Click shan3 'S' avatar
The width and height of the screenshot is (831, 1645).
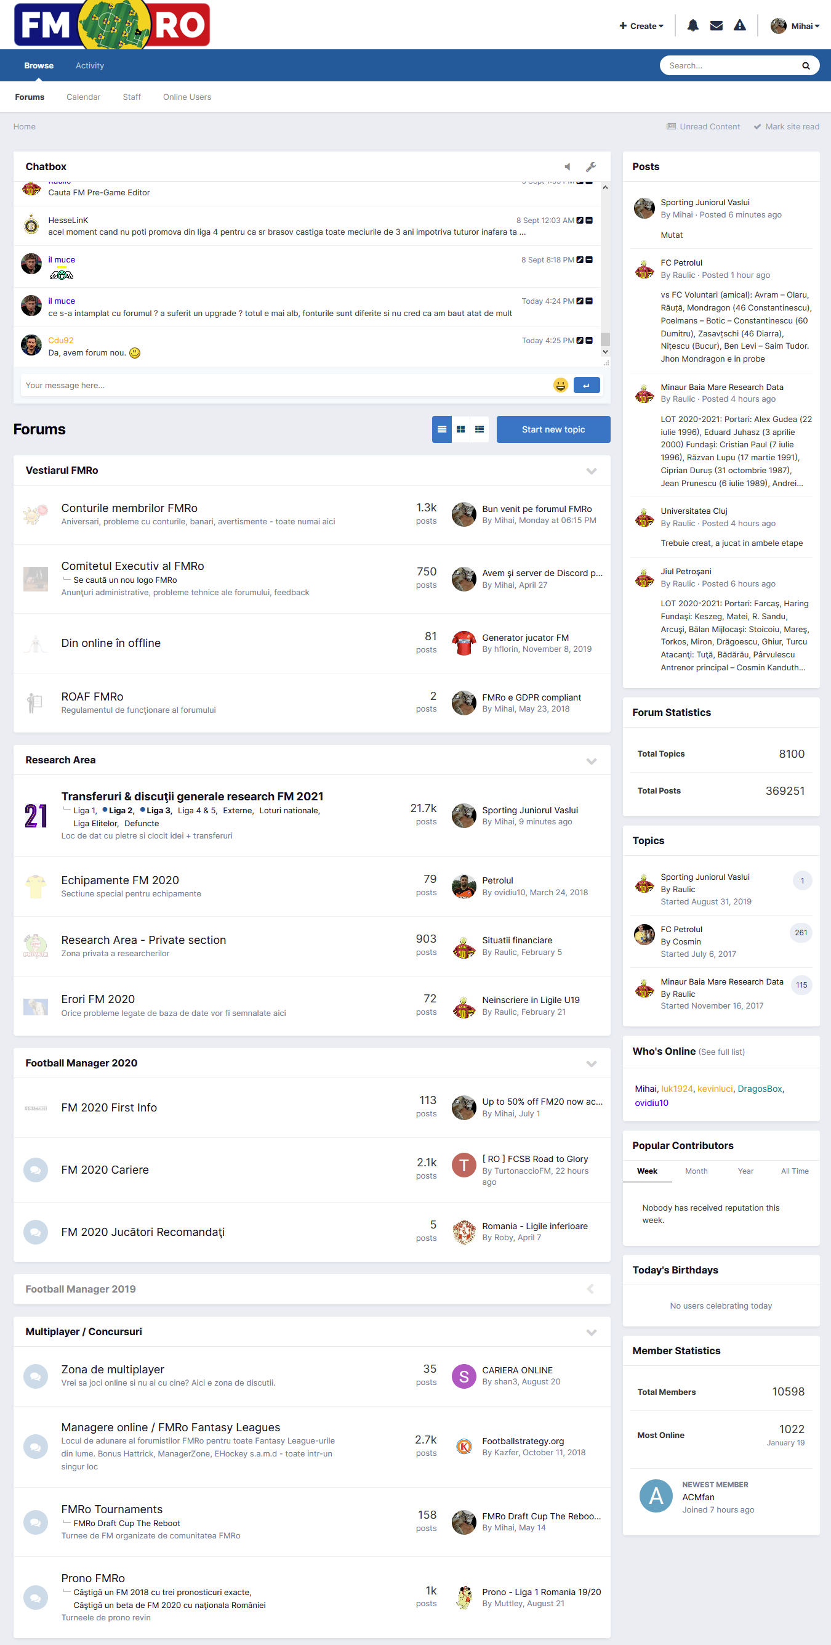pyautogui.click(x=464, y=1376)
